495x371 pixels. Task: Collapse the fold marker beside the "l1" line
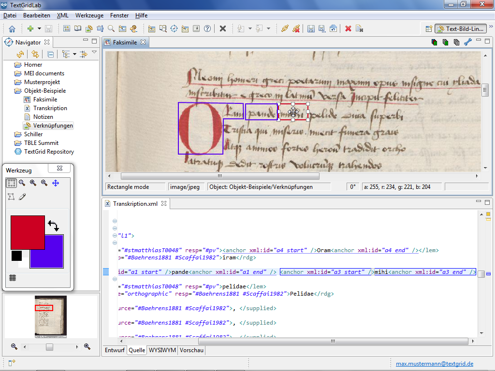[x=115, y=236]
